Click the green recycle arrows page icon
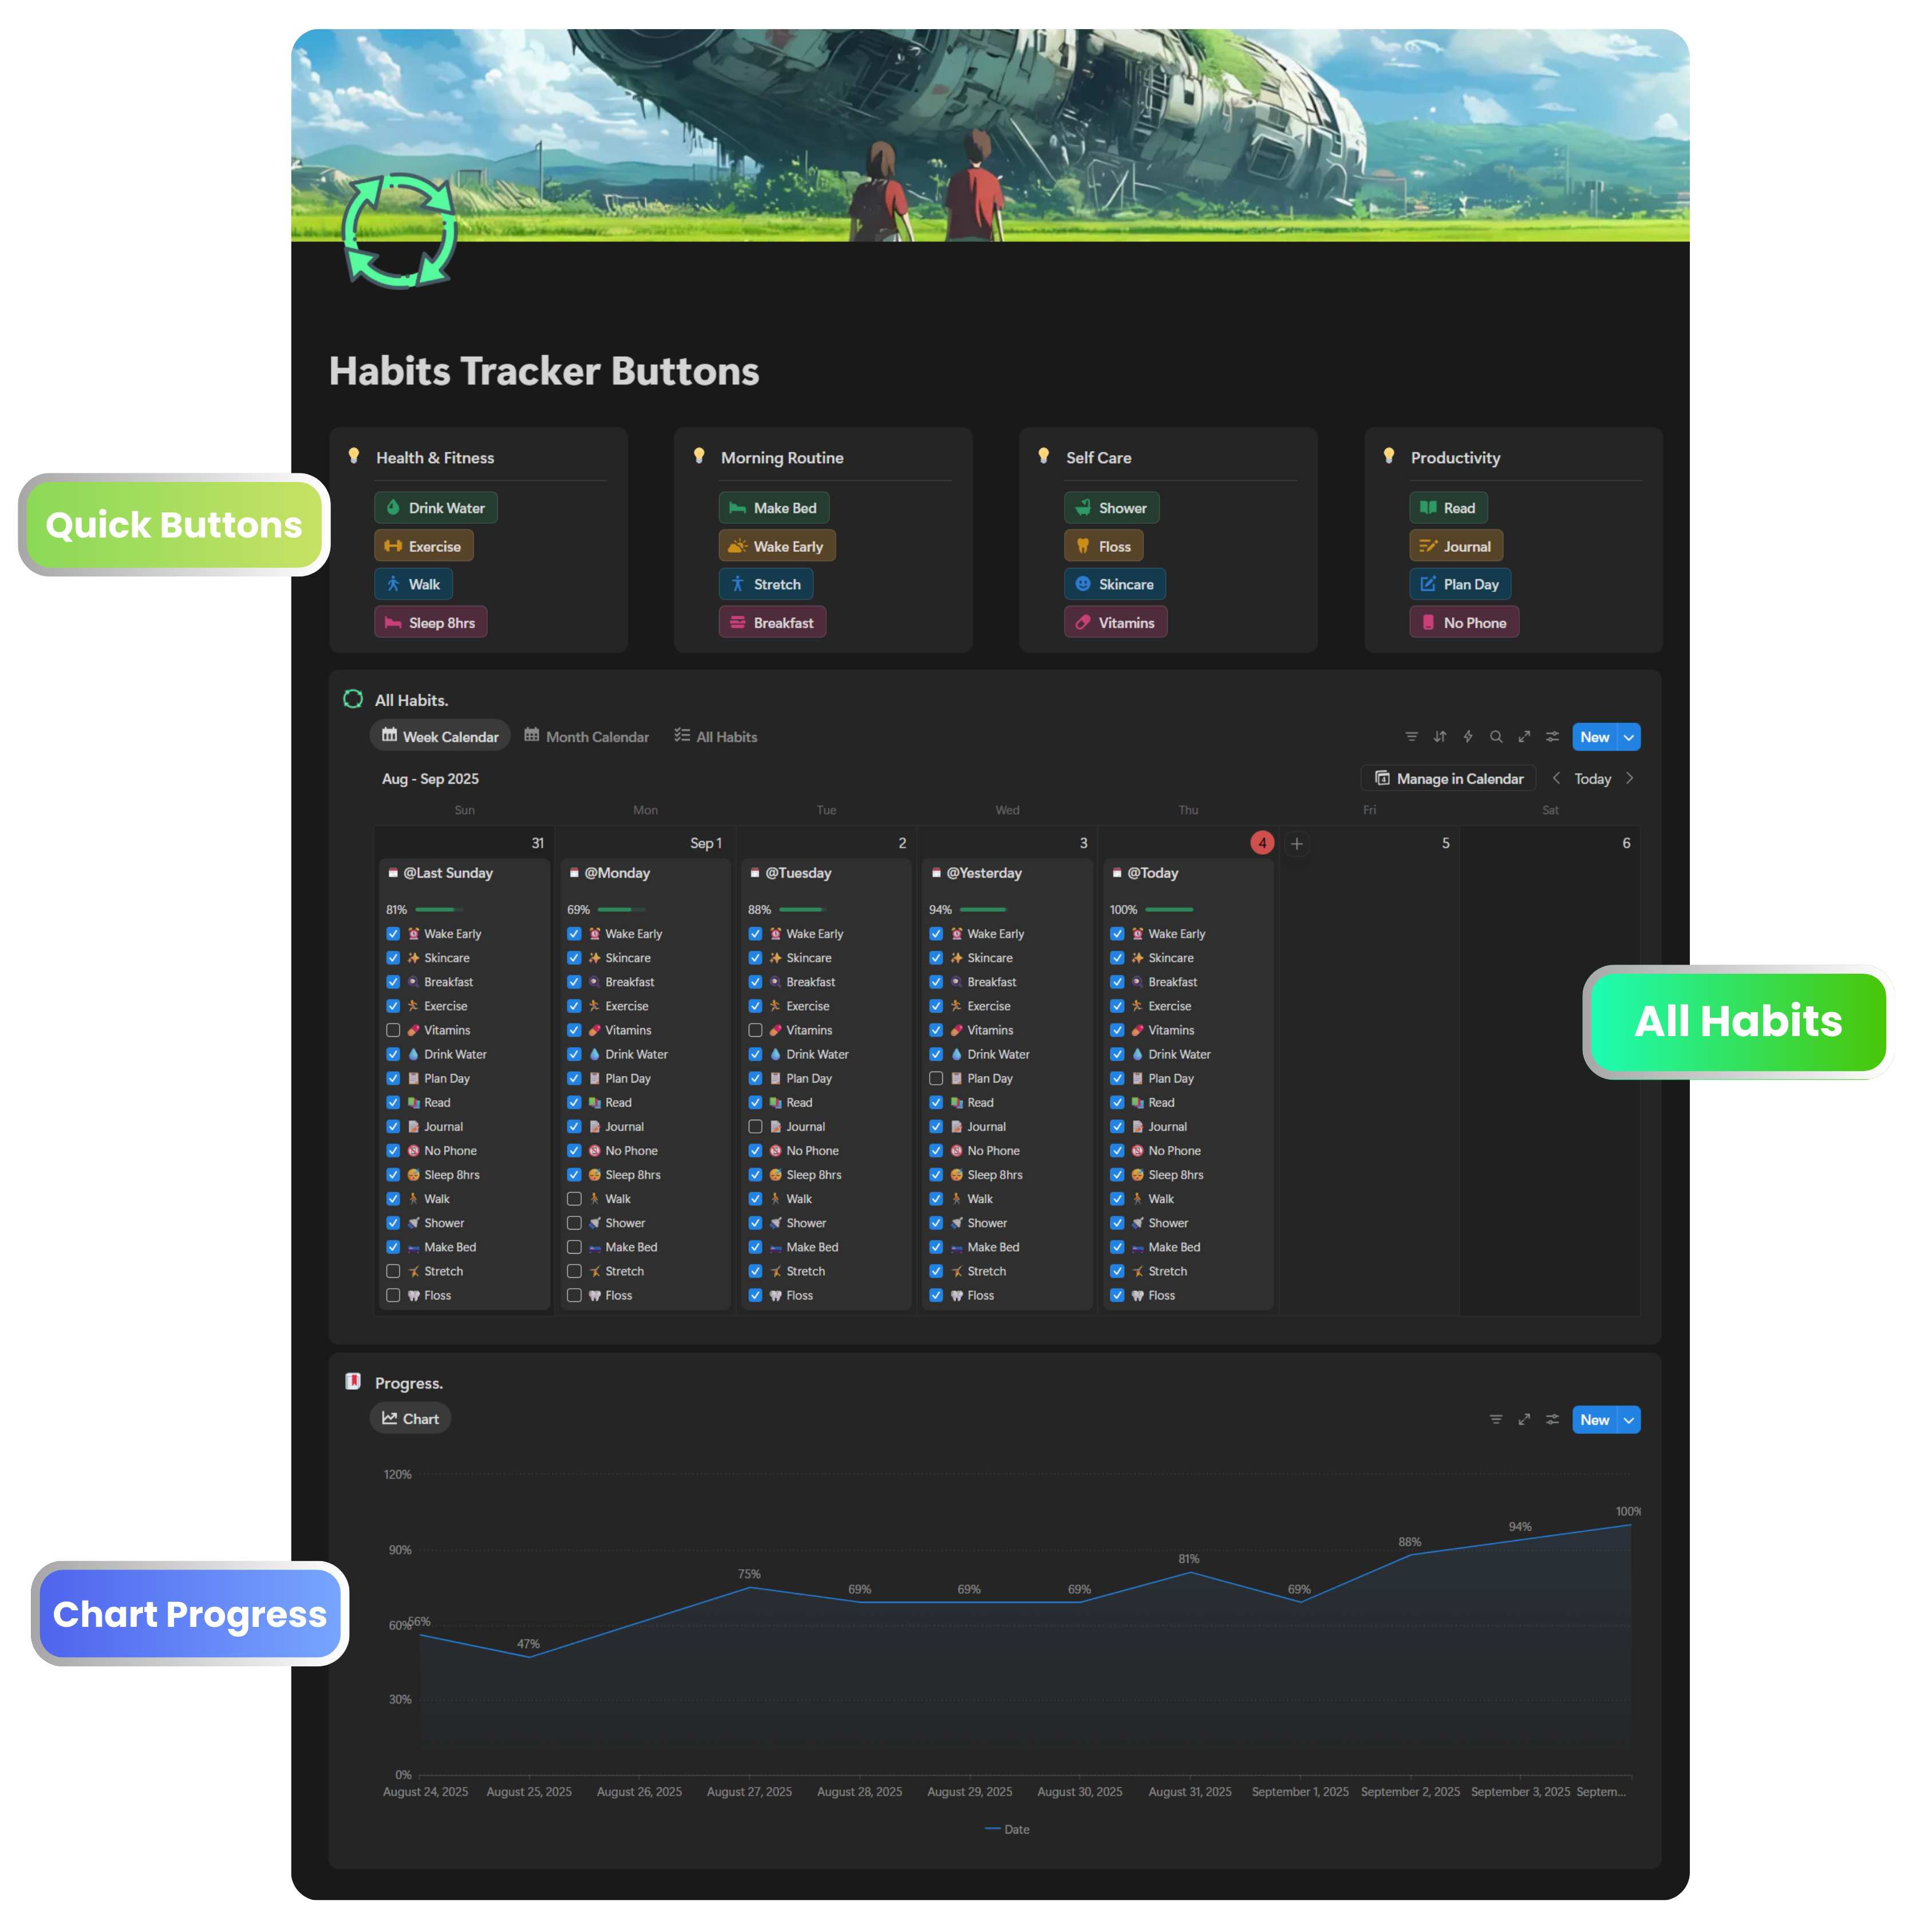 pyautogui.click(x=400, y=231)
